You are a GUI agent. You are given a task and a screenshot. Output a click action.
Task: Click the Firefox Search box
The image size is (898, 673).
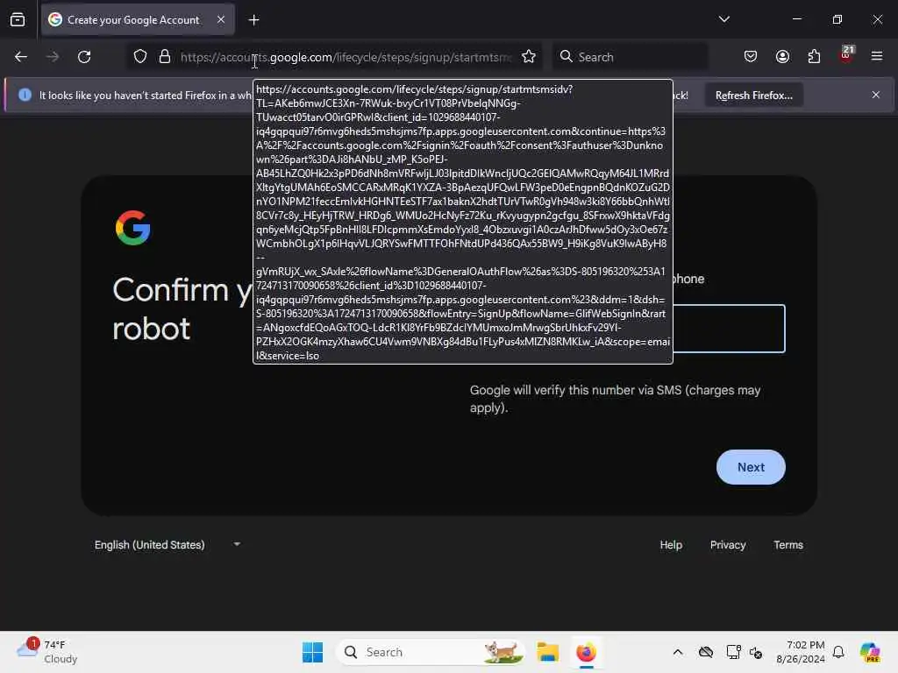[630, 57]
